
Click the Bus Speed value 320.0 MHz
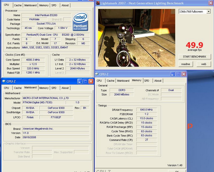(x=33, y=68)
